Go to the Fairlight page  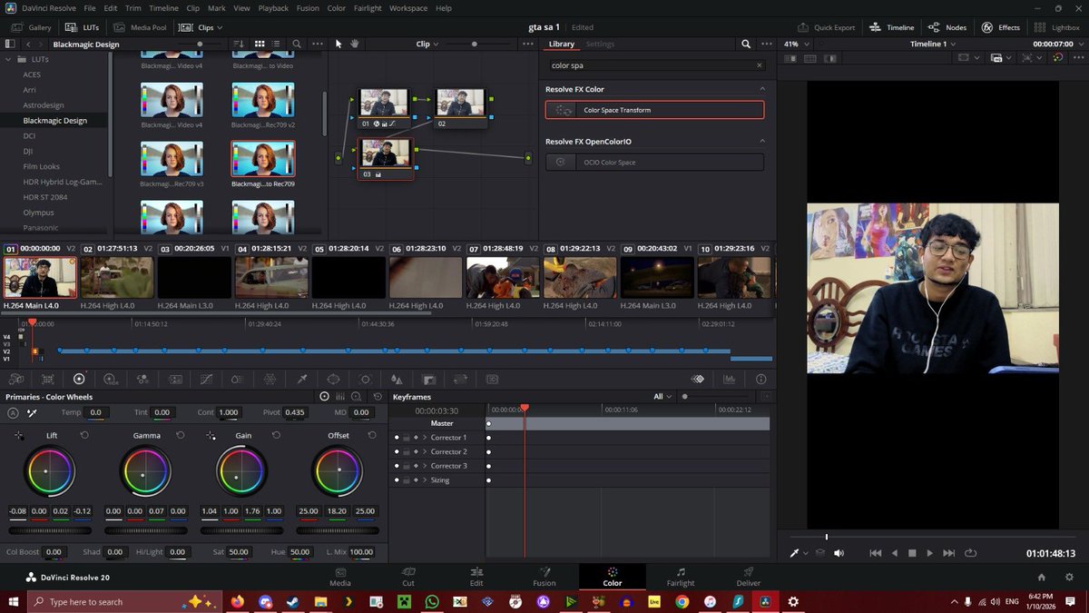(681, 576)
